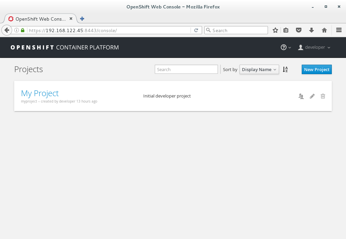The image size is (346, 239).
Task: Open Firefox downloads arrow icon
Action: coord(312,30)
